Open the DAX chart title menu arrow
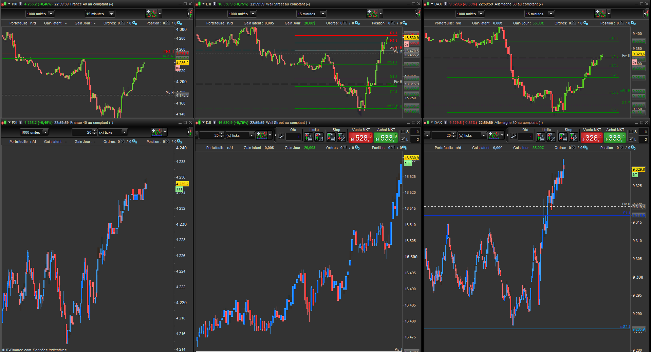 pos(432,4)
